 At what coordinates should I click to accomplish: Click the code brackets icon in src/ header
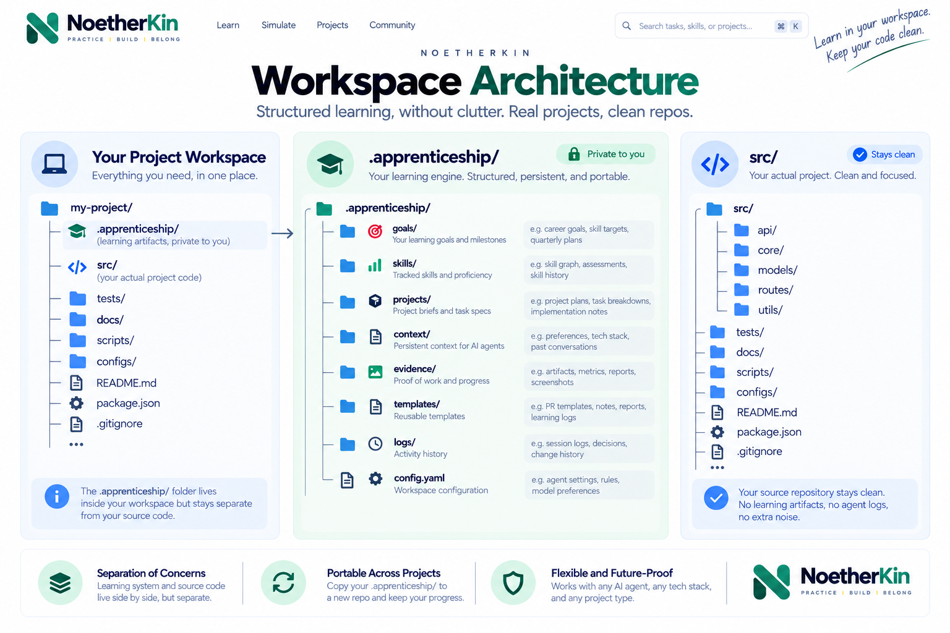pos(714,164)
